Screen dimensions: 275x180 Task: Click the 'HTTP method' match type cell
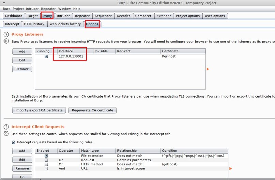click(x=92, y=164)
